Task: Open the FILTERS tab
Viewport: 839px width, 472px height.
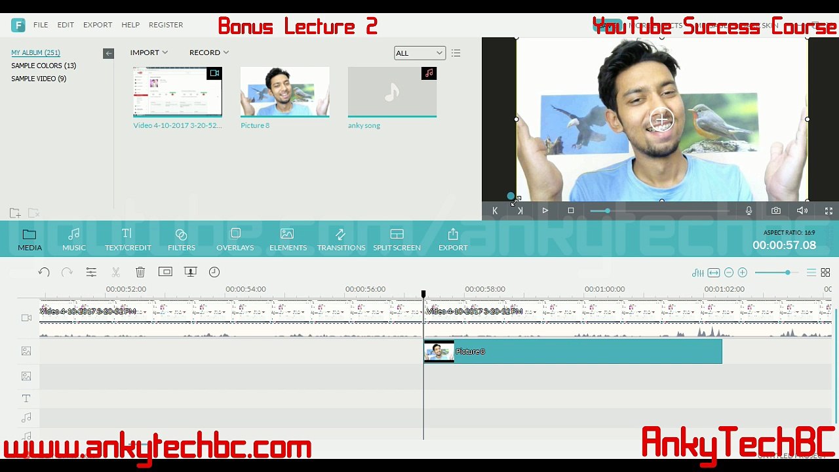Action: 182,240
